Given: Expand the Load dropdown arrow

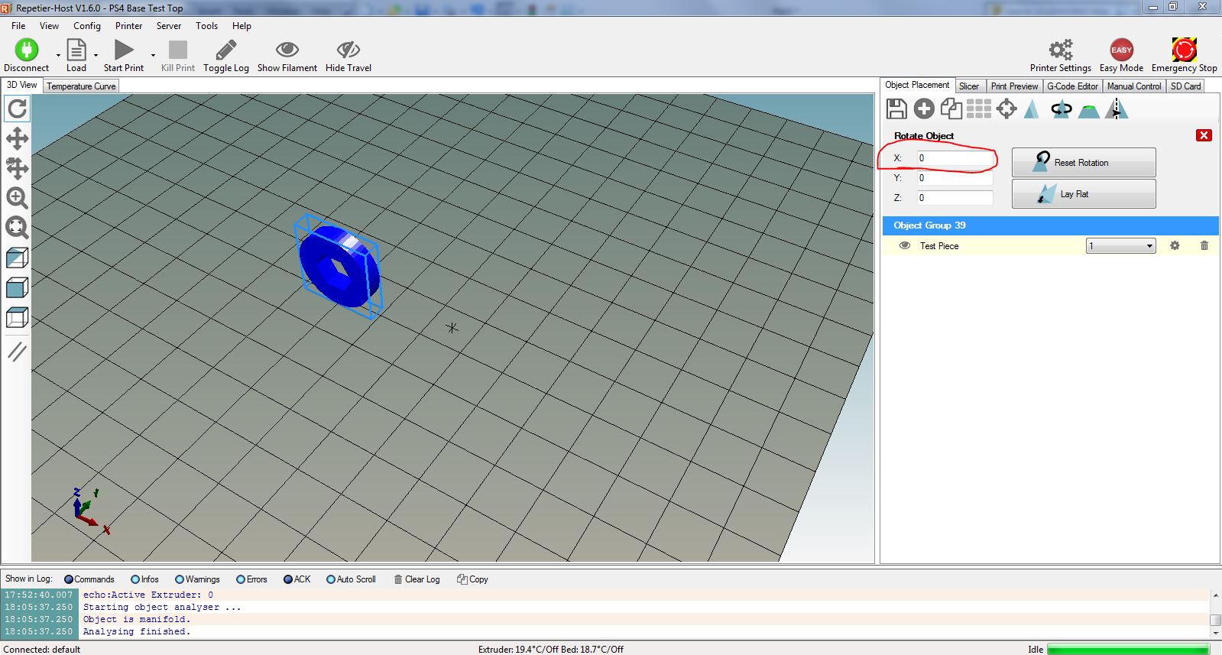Looking at the screenshot, I should 96,55.
